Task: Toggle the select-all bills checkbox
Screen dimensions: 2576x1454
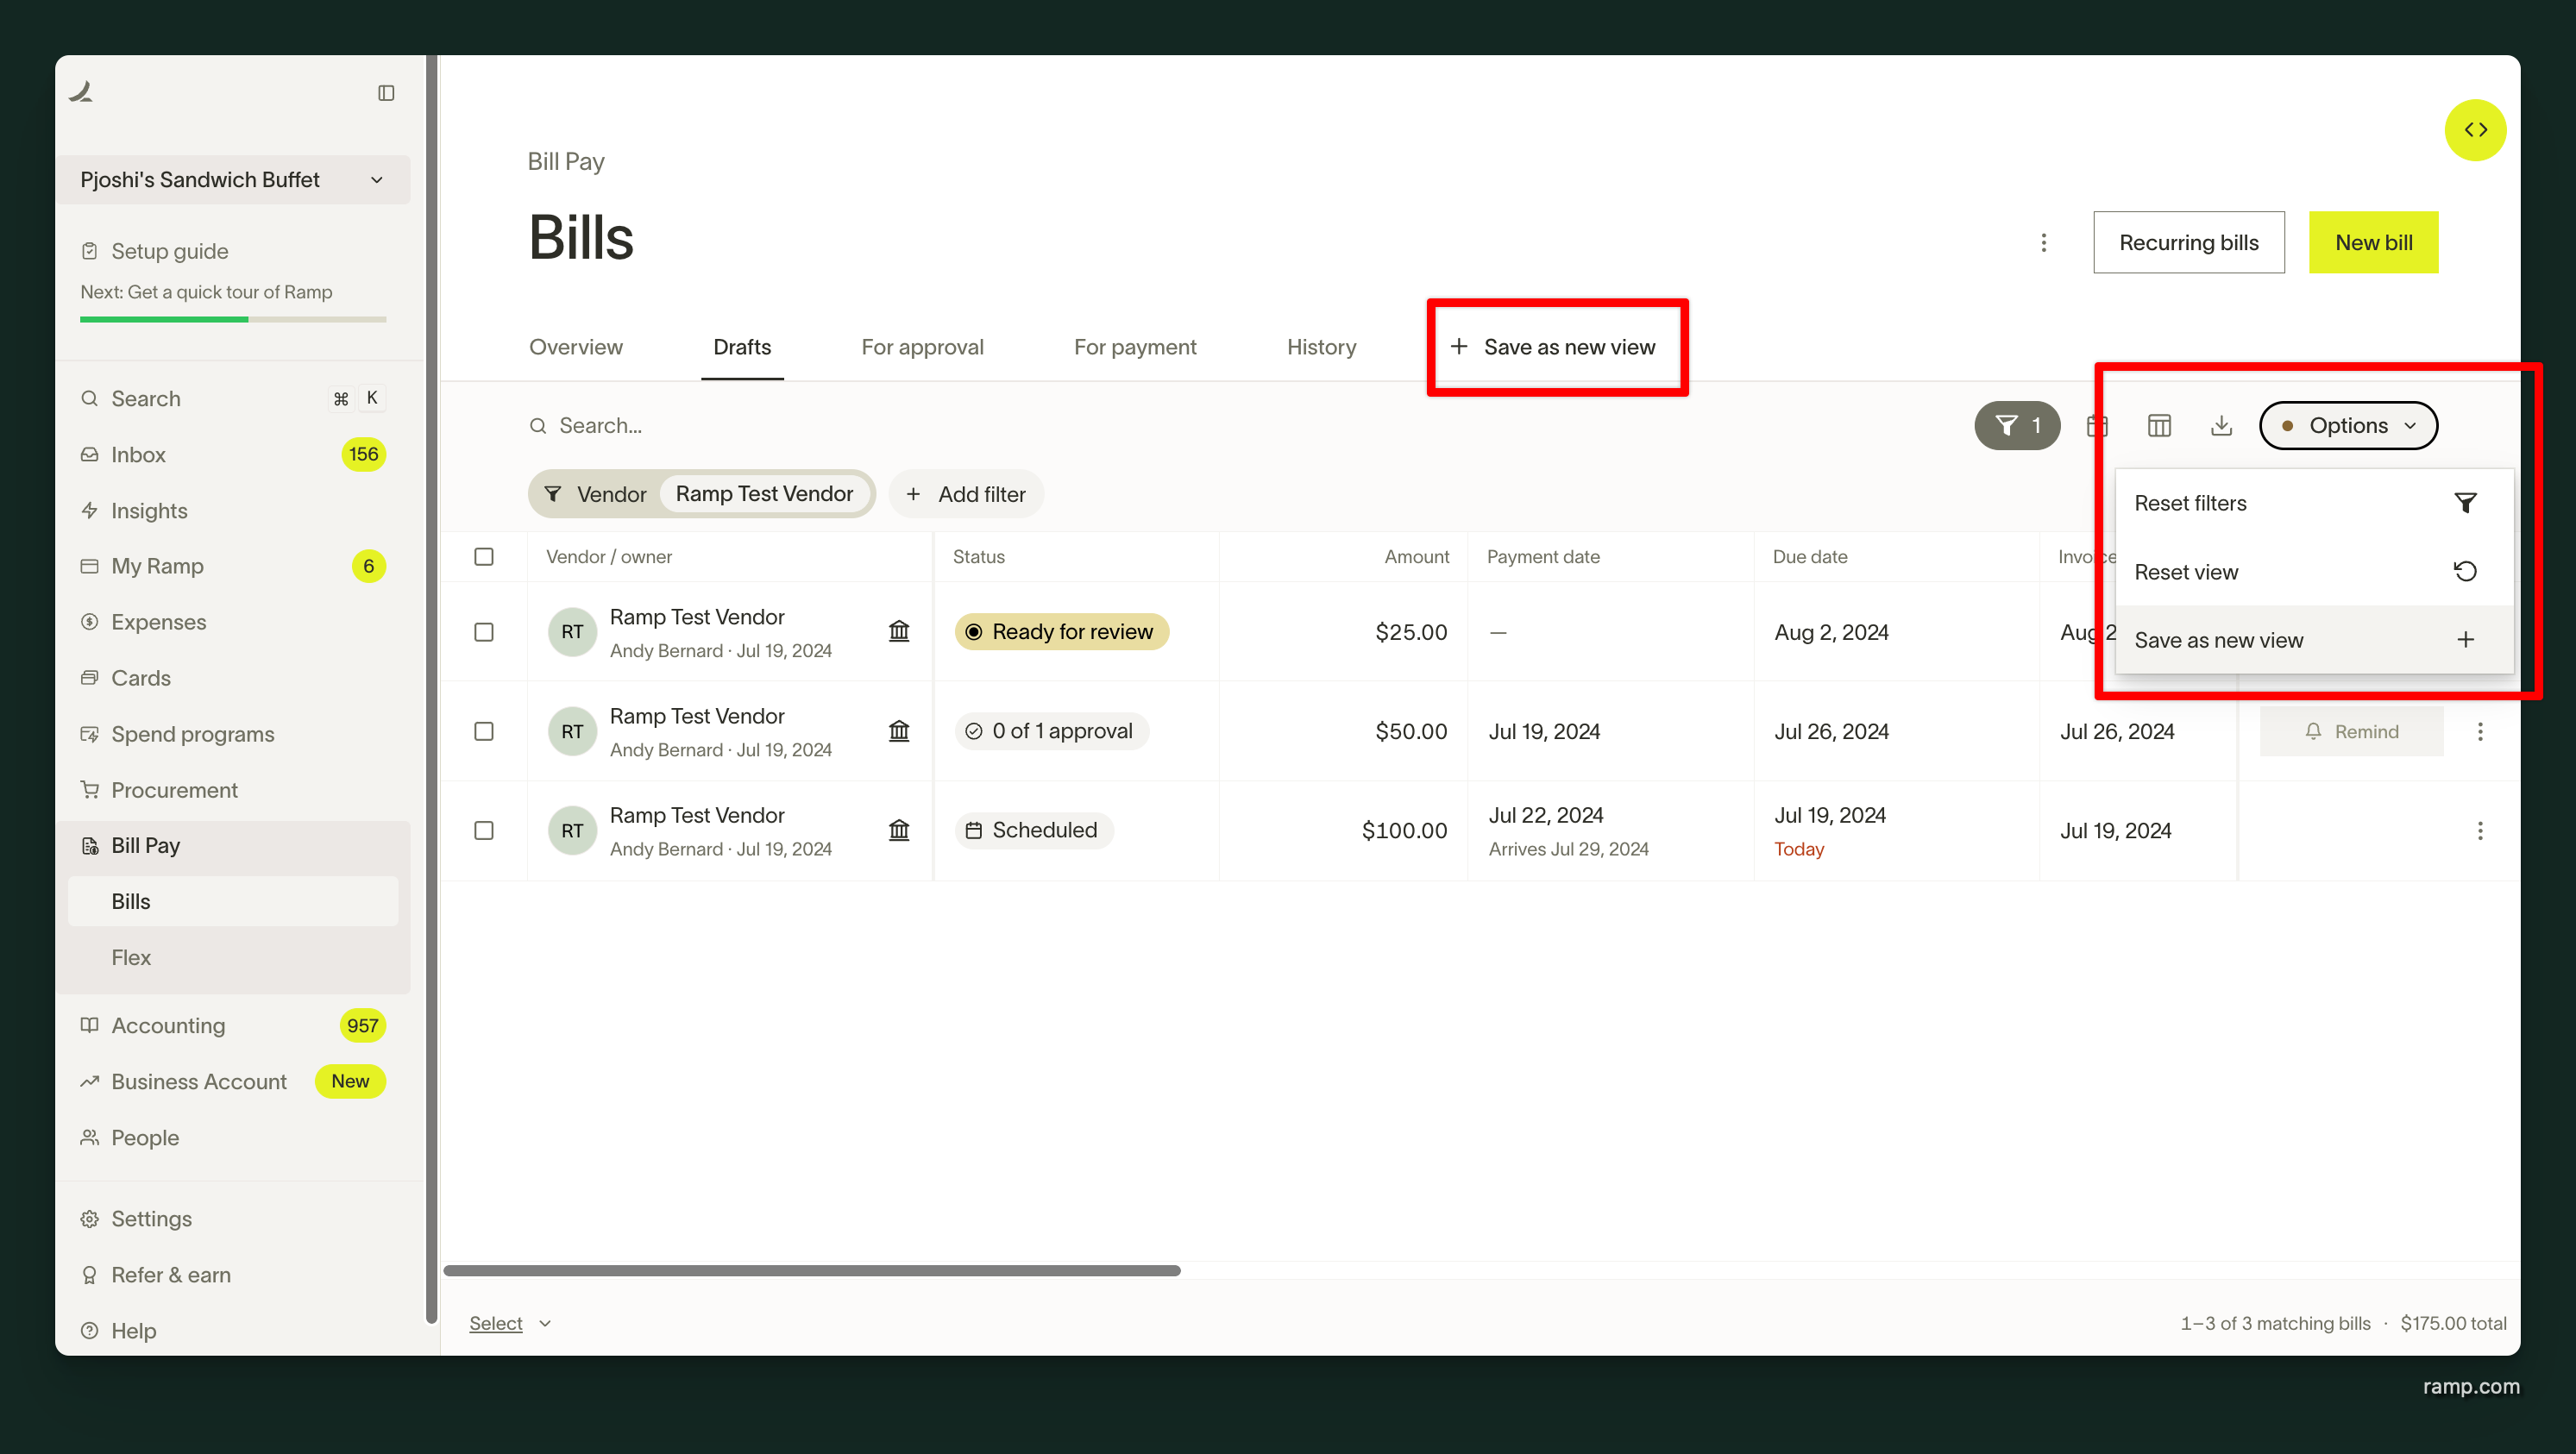Action: point(484,557)
